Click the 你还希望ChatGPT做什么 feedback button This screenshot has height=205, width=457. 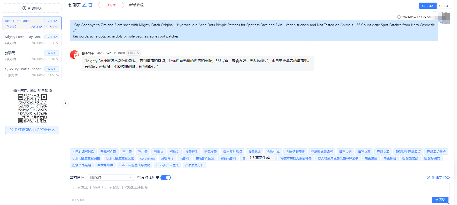click(x=32, y=130)
